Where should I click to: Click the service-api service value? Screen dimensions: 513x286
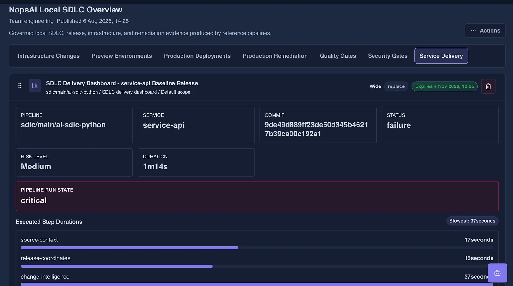[x=164, y=125]
